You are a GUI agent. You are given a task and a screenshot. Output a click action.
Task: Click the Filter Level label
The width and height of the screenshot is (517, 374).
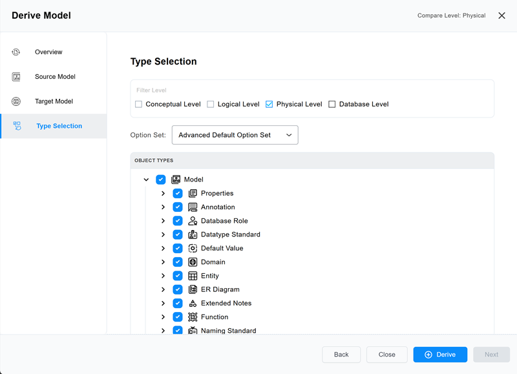click(151, 90)
